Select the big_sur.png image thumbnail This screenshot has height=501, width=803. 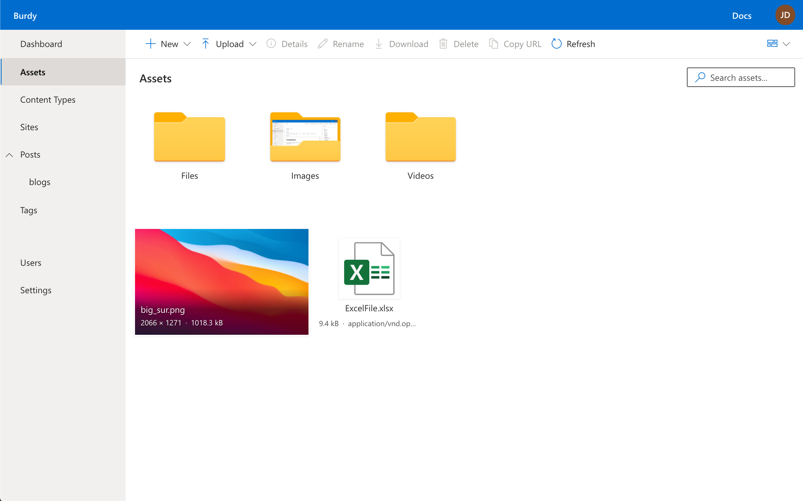coord(221,281)
